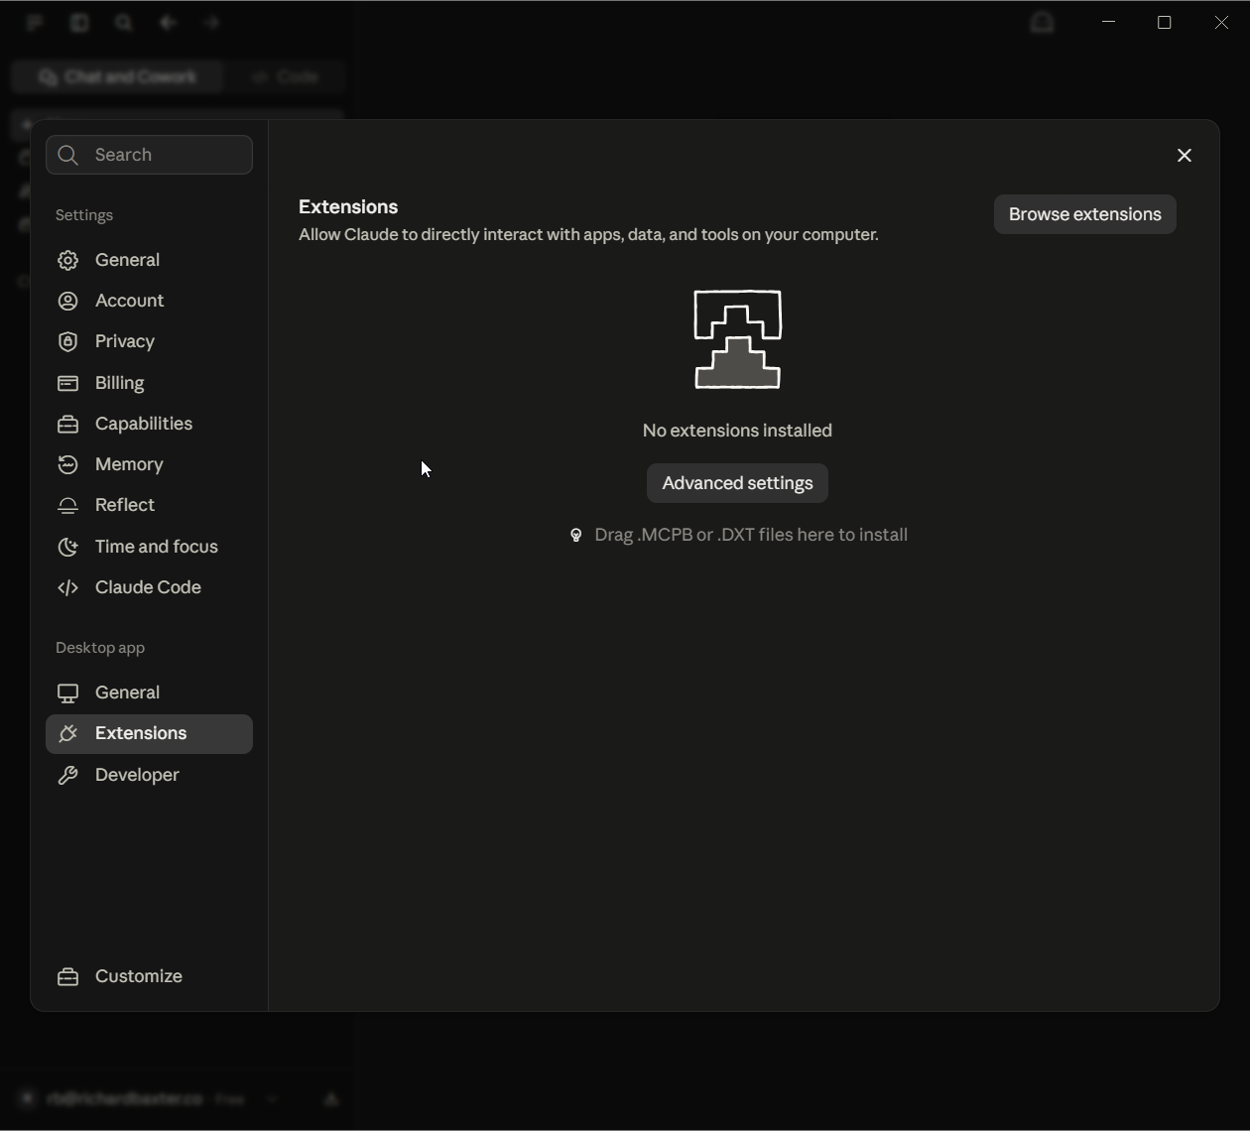Select Capabilities in the sidebar
The width and height of the screenshot is (1250, 1131).
pos(149,424)
